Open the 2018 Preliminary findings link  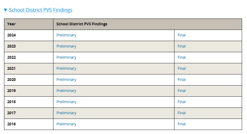click(x=66, y=102)
